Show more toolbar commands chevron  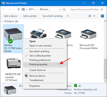tap(68, 16)
